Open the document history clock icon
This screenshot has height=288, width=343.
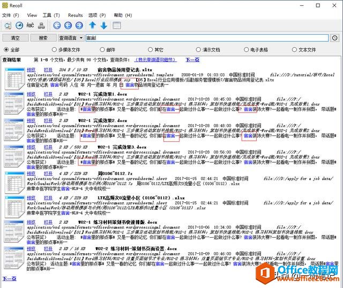pos(19,25)
